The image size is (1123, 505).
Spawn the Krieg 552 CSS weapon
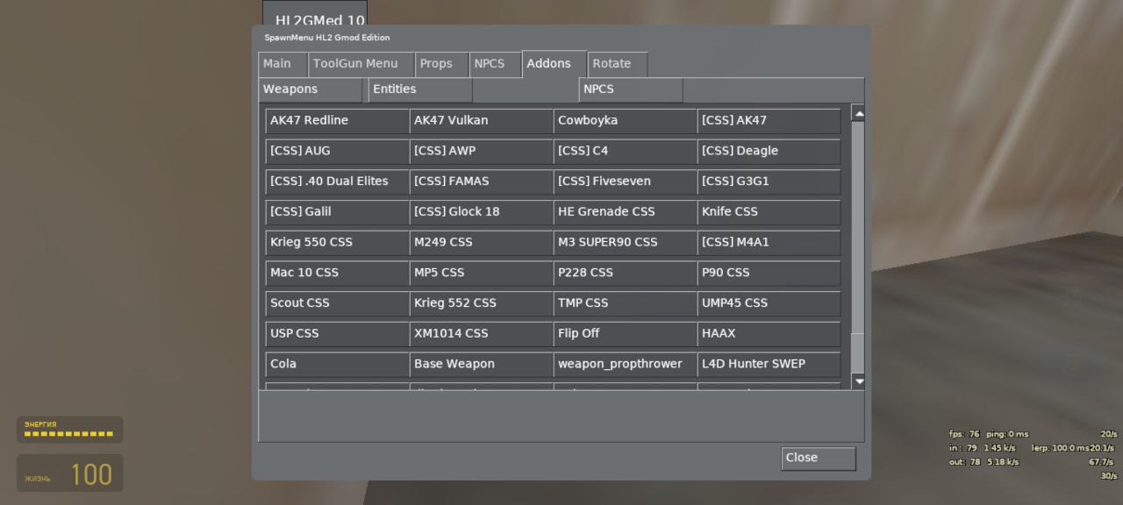pos(481,303)
